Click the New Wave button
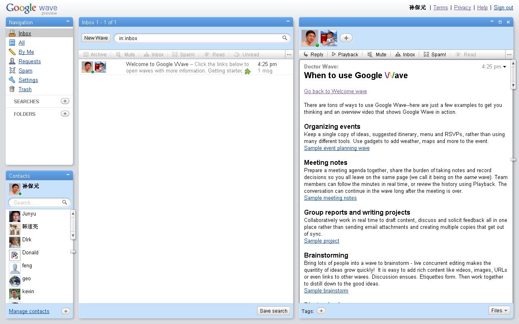Screen dimensions: 519x324 pyautogui.click(x=96, y=38)
